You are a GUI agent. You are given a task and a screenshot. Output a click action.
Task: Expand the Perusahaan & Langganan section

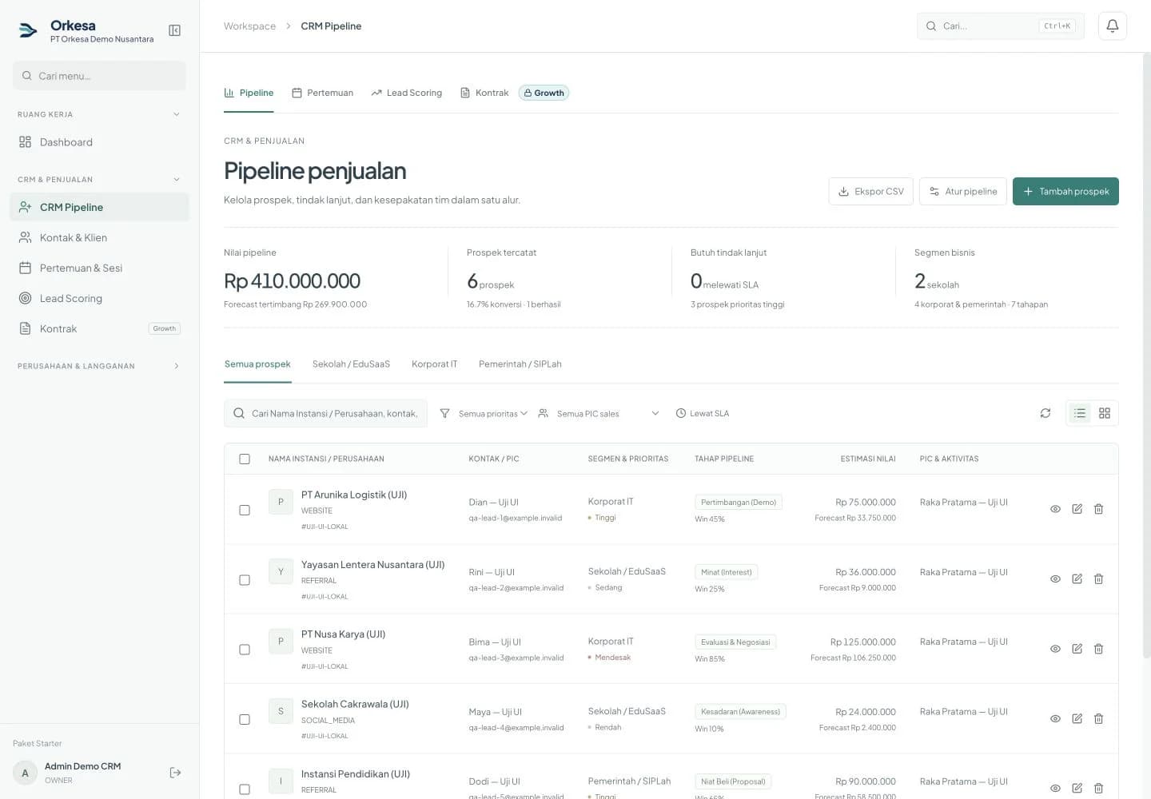[x=99, y=366]
